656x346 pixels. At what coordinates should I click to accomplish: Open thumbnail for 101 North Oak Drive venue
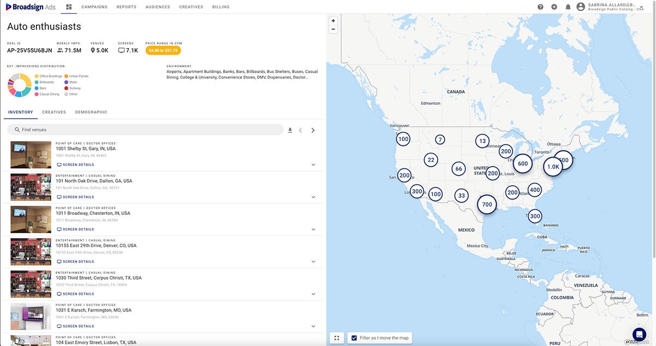pyautogui.click(x=31, y=187)
